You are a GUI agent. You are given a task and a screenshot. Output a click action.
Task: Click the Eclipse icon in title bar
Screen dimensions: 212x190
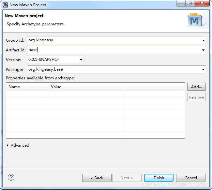5,5
